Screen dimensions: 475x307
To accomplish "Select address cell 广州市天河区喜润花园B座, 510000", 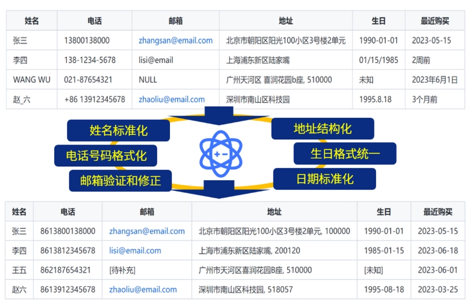I will 274,270.
